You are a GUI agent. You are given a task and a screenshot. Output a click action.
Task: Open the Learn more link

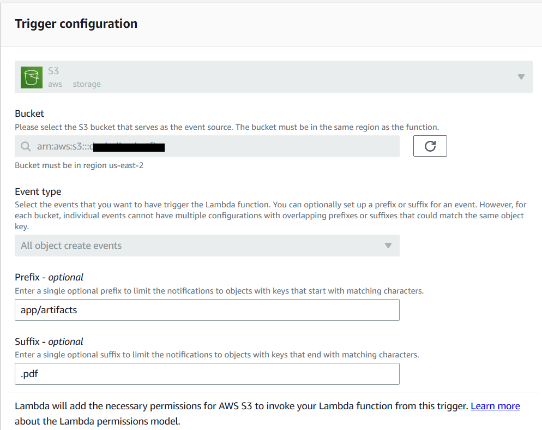495,406
